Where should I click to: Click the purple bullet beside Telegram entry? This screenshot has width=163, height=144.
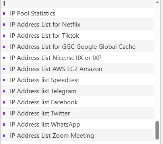4,91
